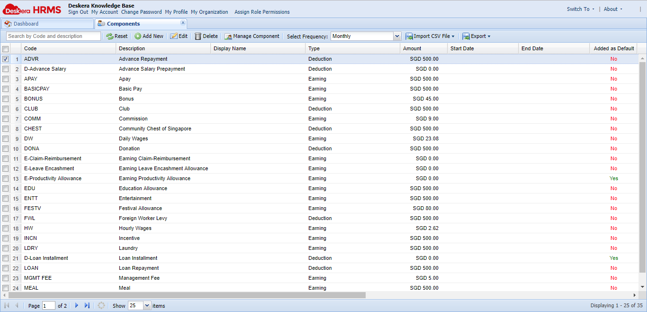Viewport: 647px width, 312px height.
Task: Go to first page
Action: coord(7,305)
